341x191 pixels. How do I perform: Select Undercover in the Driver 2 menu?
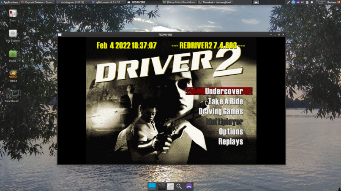click(x=219, y=91)
